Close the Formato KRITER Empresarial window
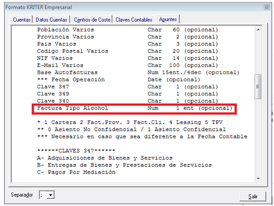This screenshot has width=274, height=206. (x=267, y=7)
